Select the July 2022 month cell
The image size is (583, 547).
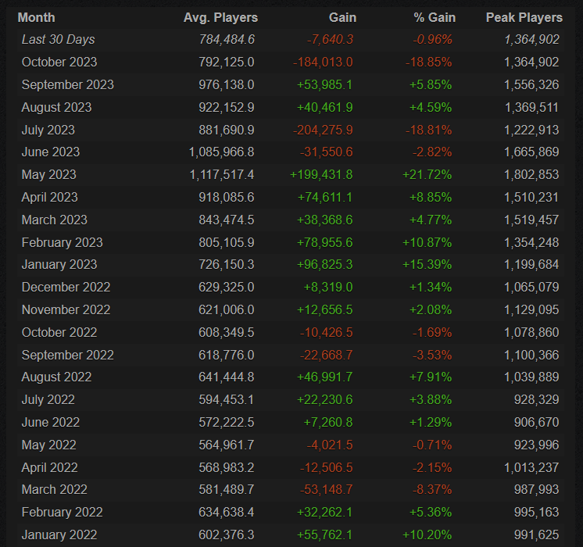tap(48, 400)
